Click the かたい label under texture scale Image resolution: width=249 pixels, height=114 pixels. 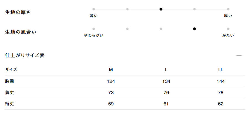228,35
